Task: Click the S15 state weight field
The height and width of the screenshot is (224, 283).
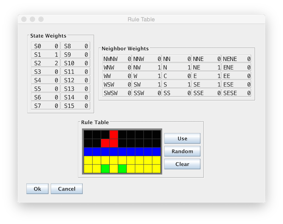Action: click(x=76, y=106)
